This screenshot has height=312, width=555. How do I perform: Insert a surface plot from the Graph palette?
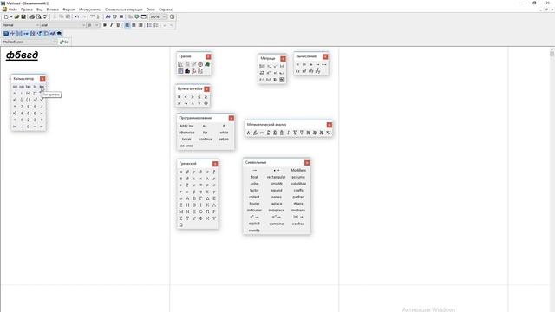coord(207,64)
